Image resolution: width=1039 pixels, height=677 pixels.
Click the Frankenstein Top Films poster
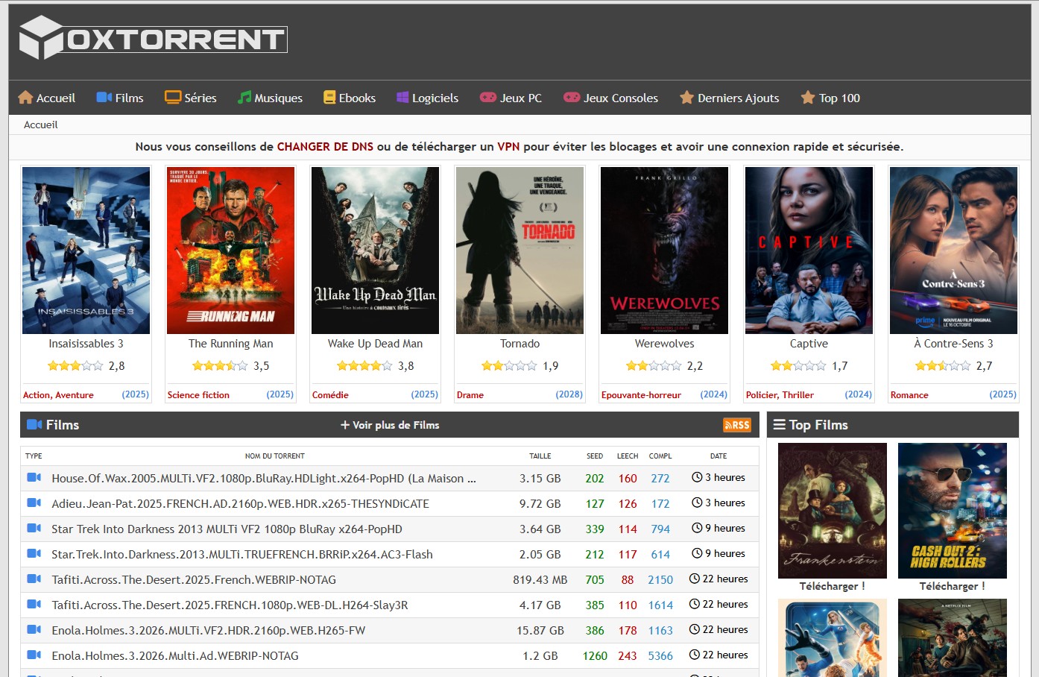click(x=833, y=511)
